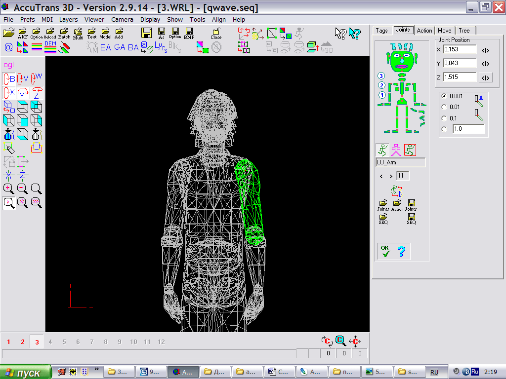Select the triple-arrow fast zoom speed magnifier

(37, 203)
